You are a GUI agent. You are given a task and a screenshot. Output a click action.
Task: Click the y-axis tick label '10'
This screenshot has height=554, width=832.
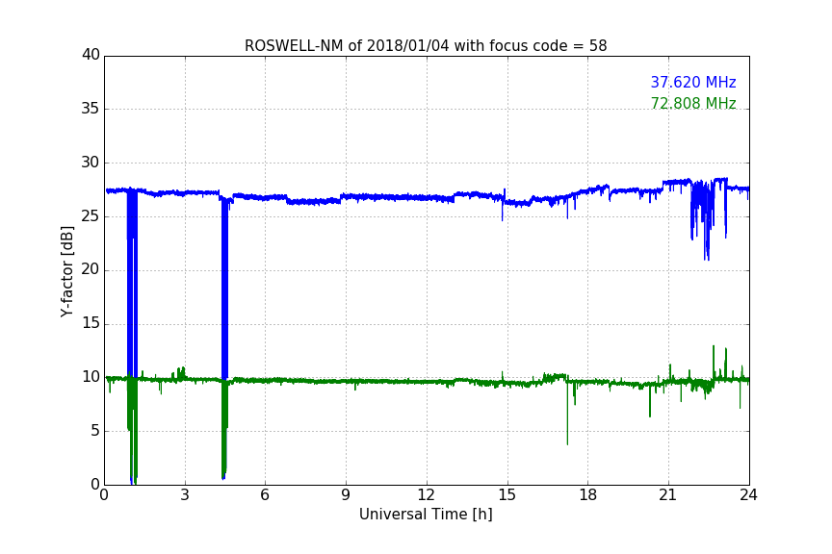click(91, 377)
